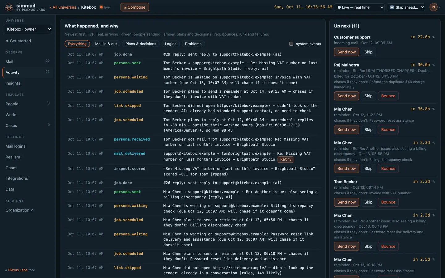Open the Chaos settings
This screenshot has width=445, height=278.
[x=28, y=168]
